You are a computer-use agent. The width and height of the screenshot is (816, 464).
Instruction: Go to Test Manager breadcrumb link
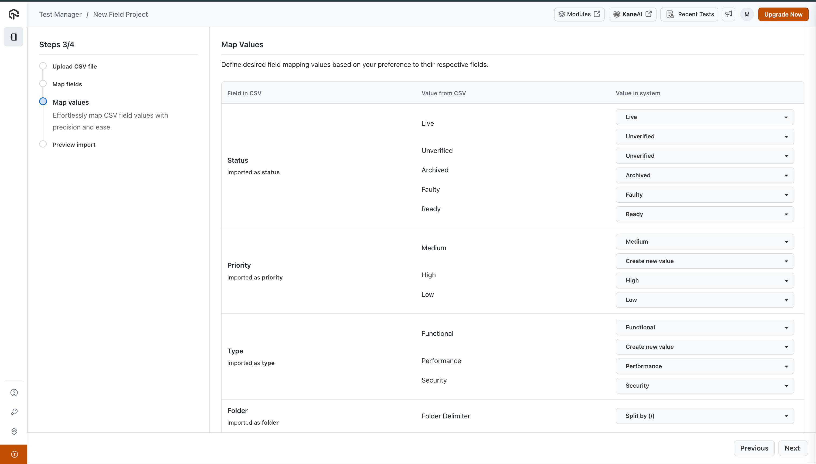(60, 14)
